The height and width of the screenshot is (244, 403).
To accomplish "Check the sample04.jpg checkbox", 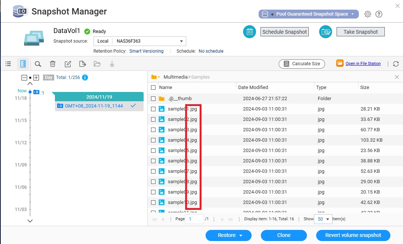I will coord(153,140).
